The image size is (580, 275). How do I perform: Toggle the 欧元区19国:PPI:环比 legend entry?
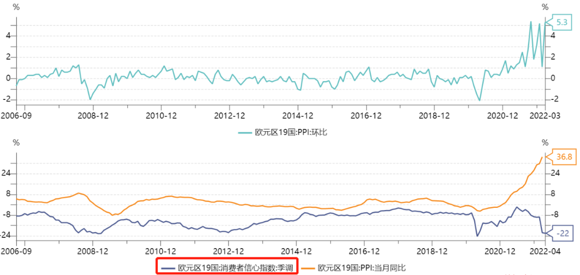pos(283,132)
